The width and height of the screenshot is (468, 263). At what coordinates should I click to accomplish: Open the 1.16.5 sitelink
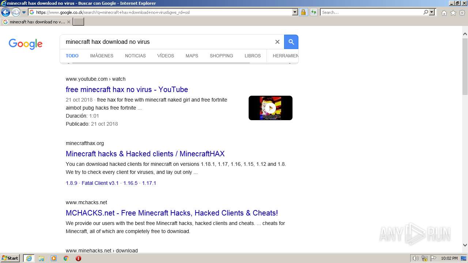(130, 183)
